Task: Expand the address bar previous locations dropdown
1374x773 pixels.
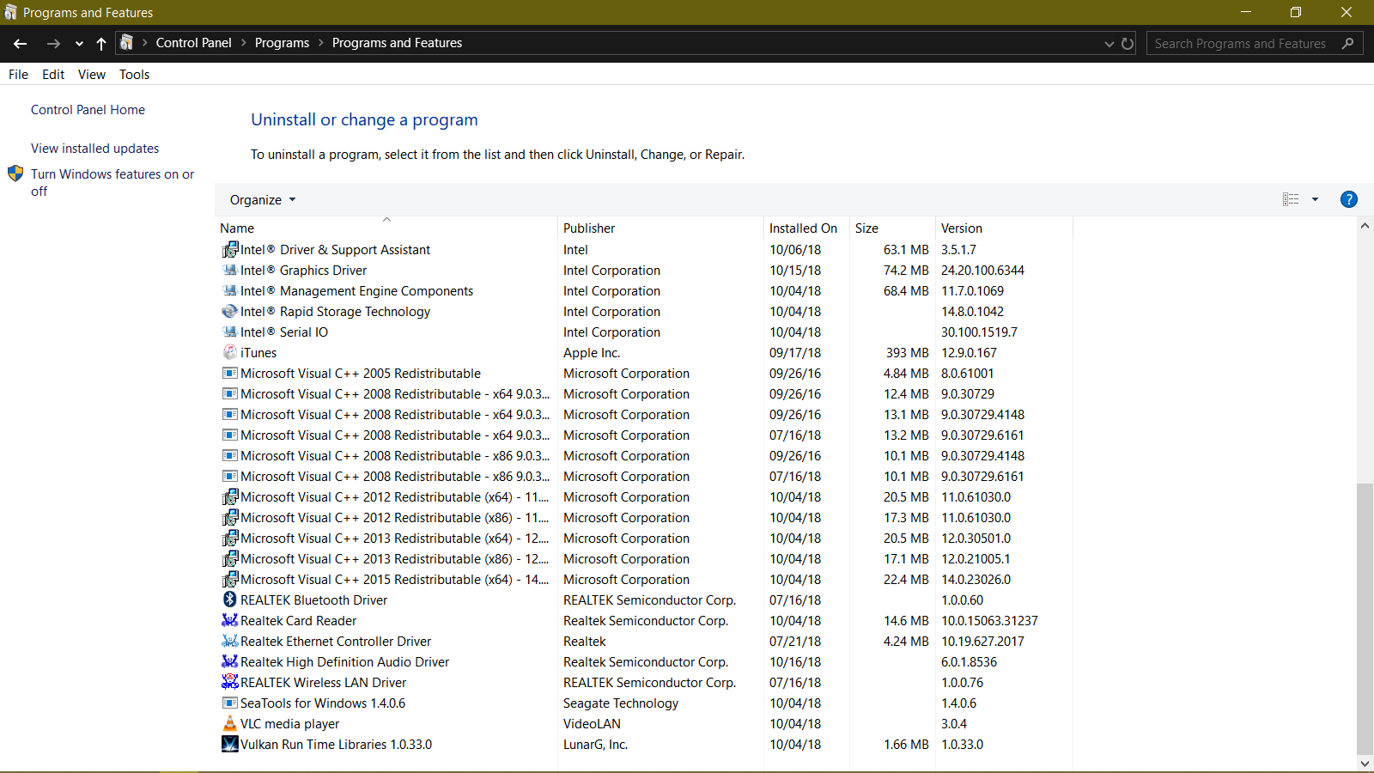Action: 1110,43
